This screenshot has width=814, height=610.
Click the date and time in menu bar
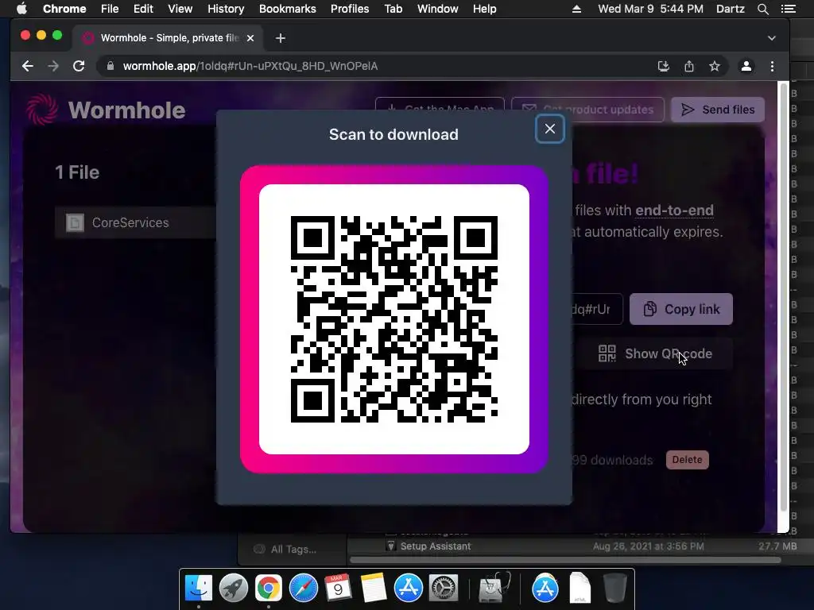click(x=650, y=9)
